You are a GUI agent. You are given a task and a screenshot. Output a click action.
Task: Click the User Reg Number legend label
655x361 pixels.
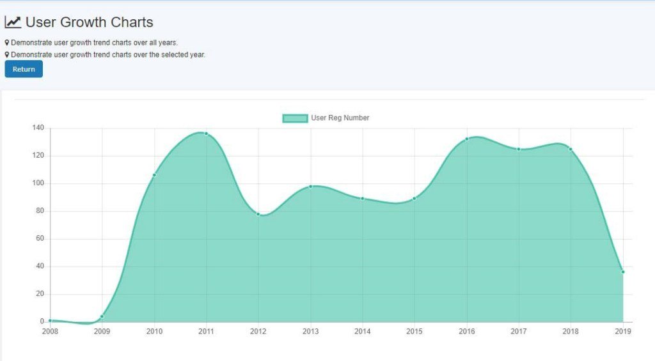coord(340,118)
